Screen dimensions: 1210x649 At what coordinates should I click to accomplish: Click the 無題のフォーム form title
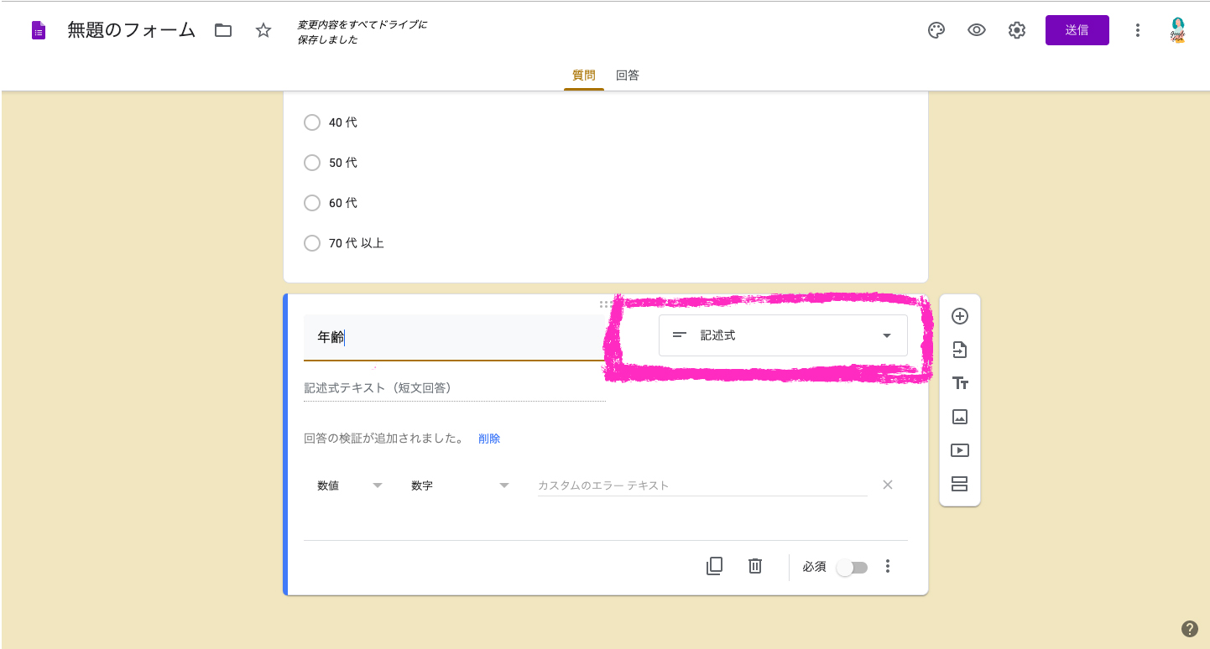pos(132,31)
